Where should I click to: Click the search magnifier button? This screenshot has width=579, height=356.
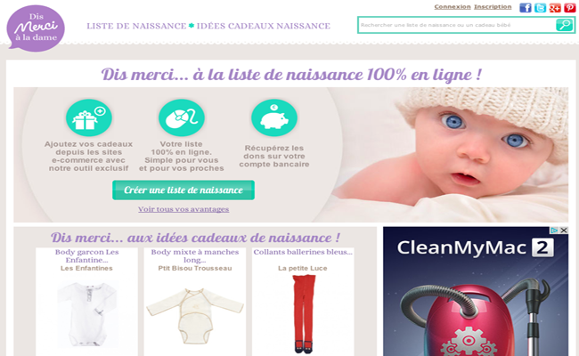[564, 25]
